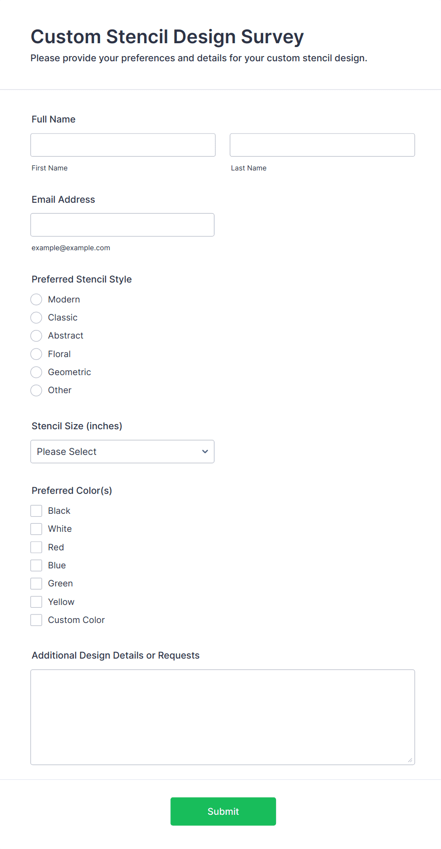The width and height of the screenshot is (441, 849).
Task: Select the Floral style option
Action: [37, 354]
